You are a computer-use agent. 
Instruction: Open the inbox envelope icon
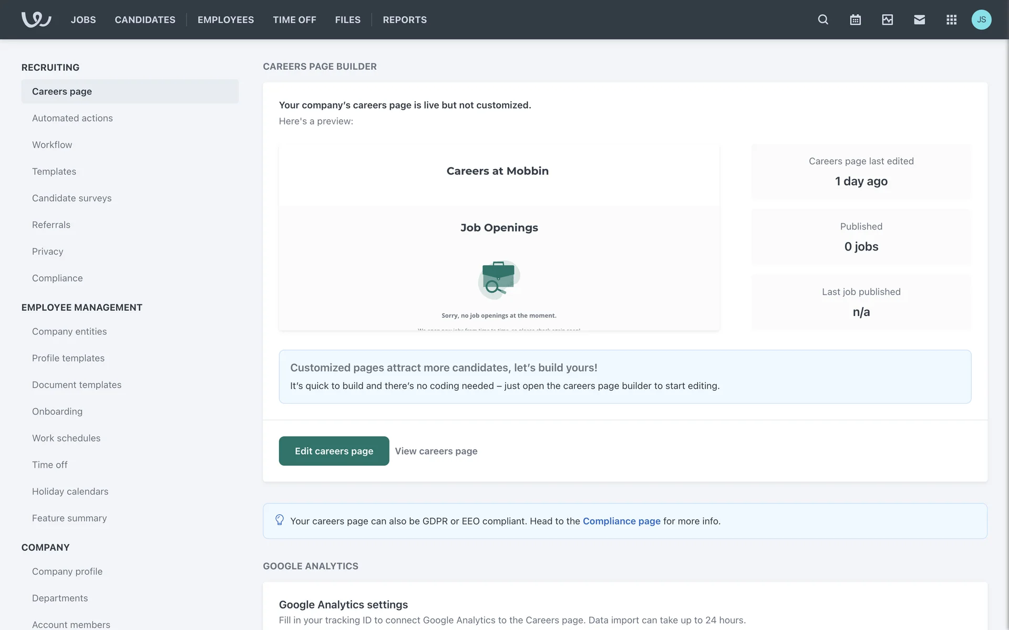coord(919,19)
